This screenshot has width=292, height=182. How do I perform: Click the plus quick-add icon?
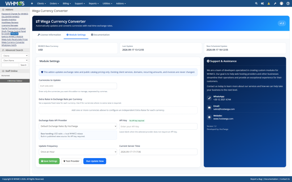click(32, 3)
